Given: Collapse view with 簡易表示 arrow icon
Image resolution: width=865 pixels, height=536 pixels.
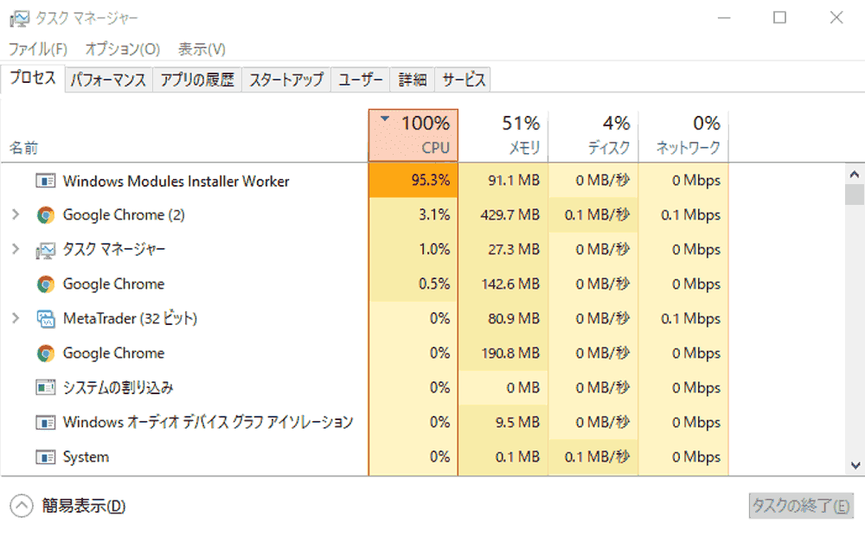Looking at the screenshot, I should pyautogui.click(x=21, y=506).
